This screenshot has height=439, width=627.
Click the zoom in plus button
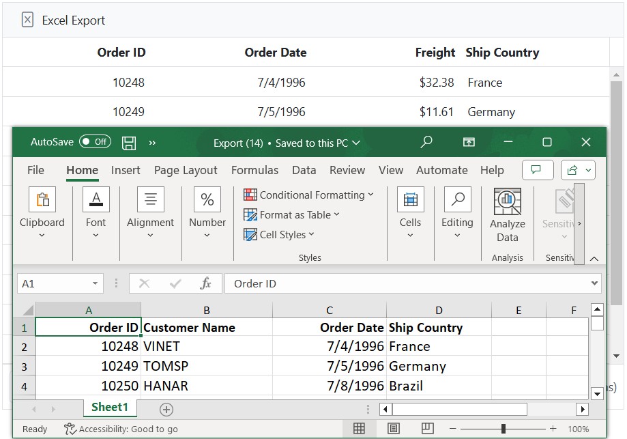click(553, 429)
